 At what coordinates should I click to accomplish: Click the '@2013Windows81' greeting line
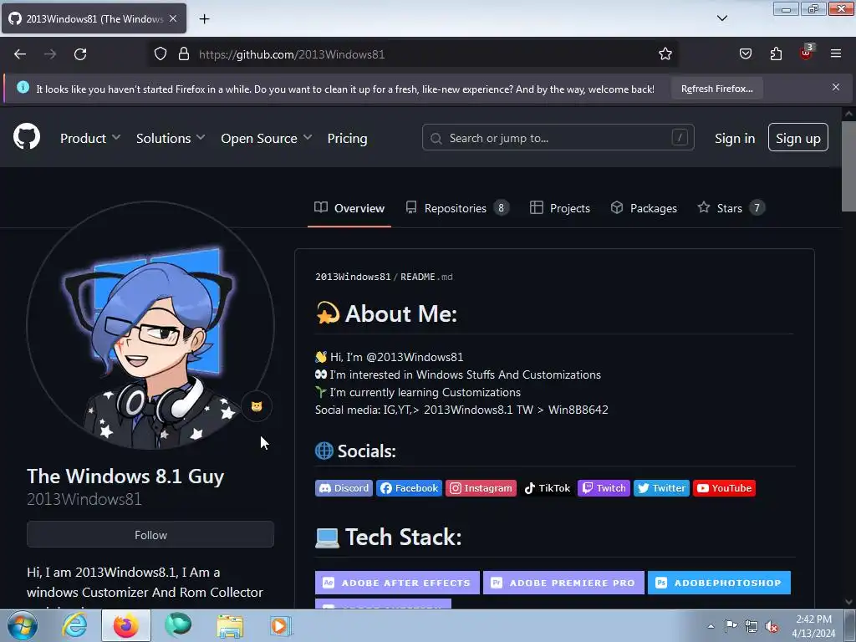coord(390,357)
